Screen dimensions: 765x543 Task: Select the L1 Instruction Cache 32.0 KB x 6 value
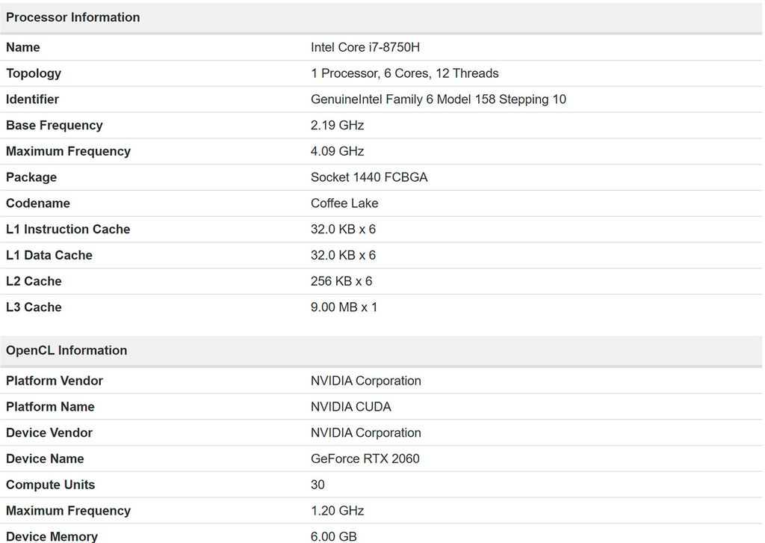click(x=343, y=229)
